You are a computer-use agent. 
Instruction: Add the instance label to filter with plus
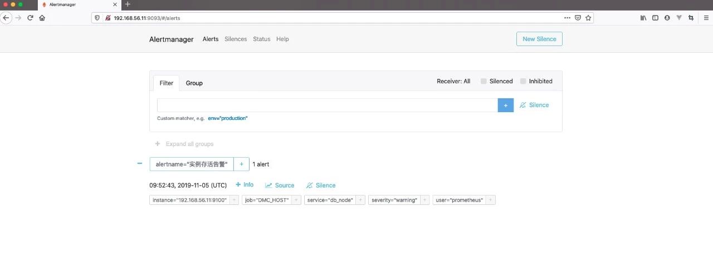[x=234, y=200]
